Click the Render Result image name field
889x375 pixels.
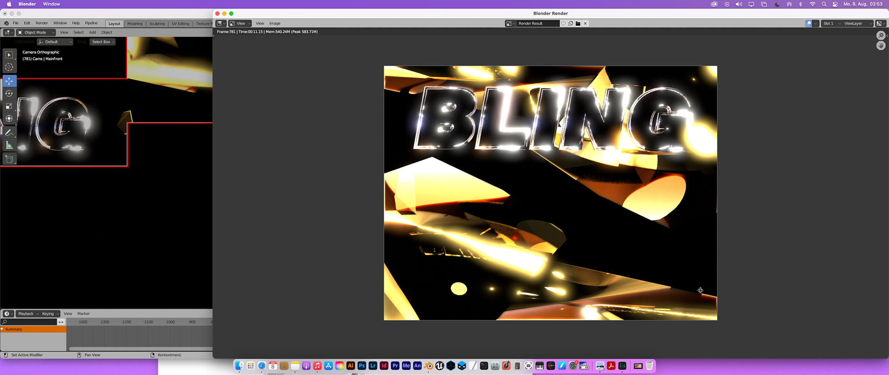537,24
